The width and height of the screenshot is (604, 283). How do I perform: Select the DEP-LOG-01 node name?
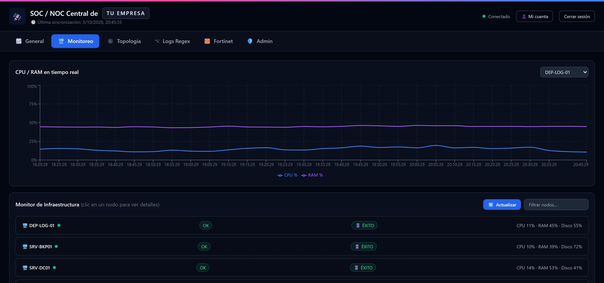[42, 225]
